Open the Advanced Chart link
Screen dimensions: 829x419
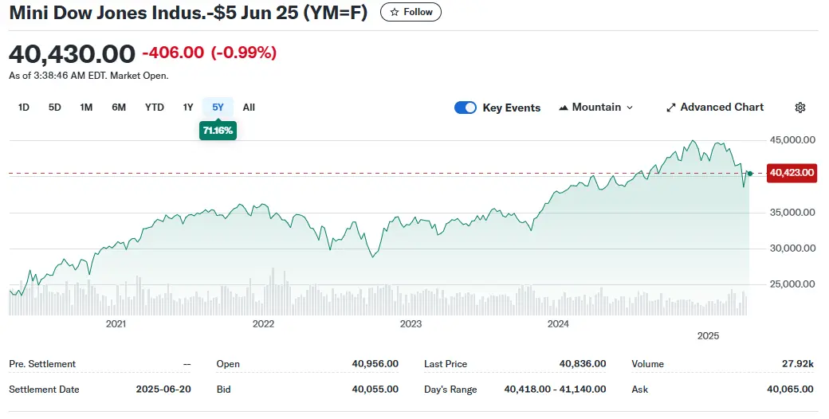721,108
